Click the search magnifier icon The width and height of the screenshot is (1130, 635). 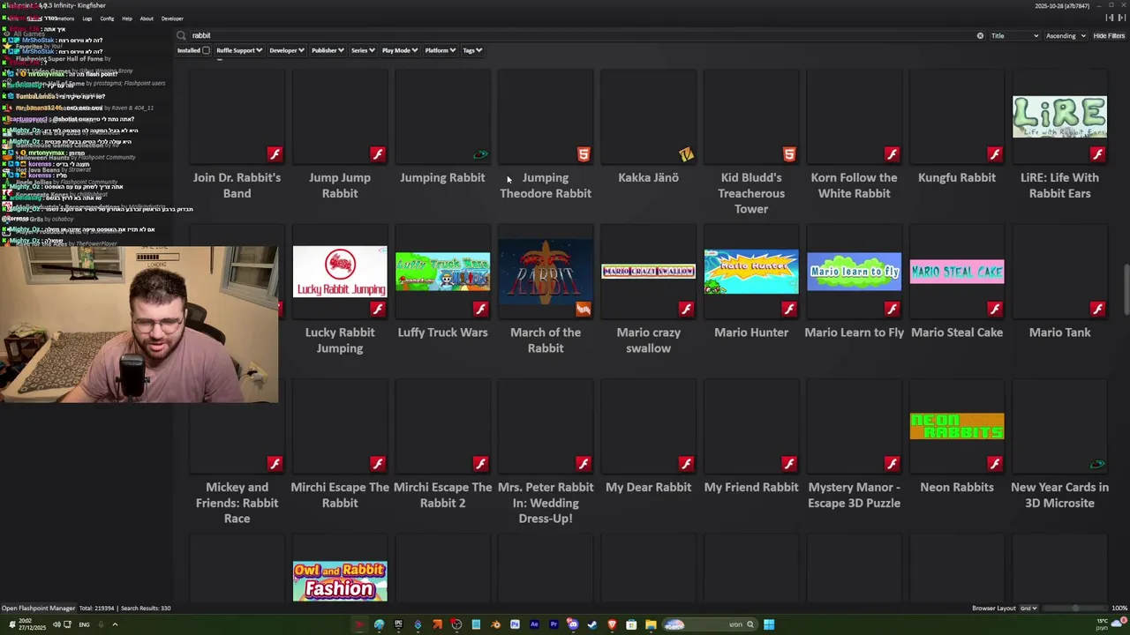point(182,36)
